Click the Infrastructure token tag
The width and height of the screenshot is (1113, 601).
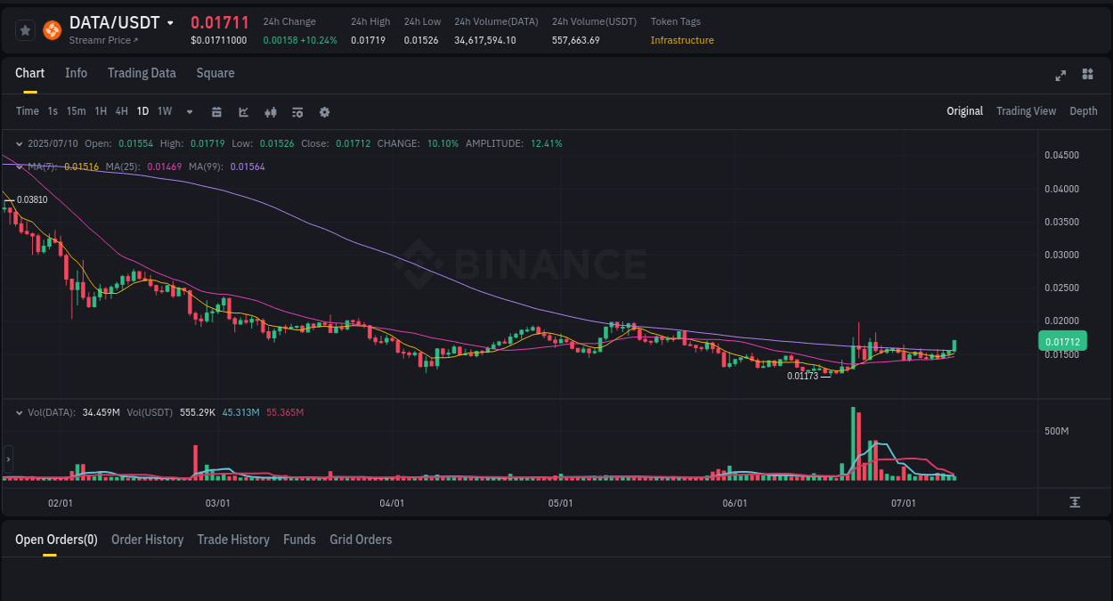point(683,40)
